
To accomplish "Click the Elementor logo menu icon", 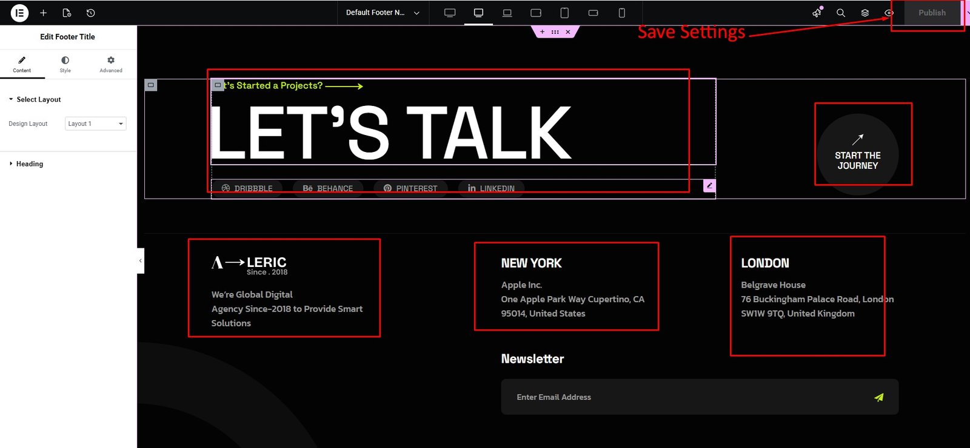I will (19, 13).
